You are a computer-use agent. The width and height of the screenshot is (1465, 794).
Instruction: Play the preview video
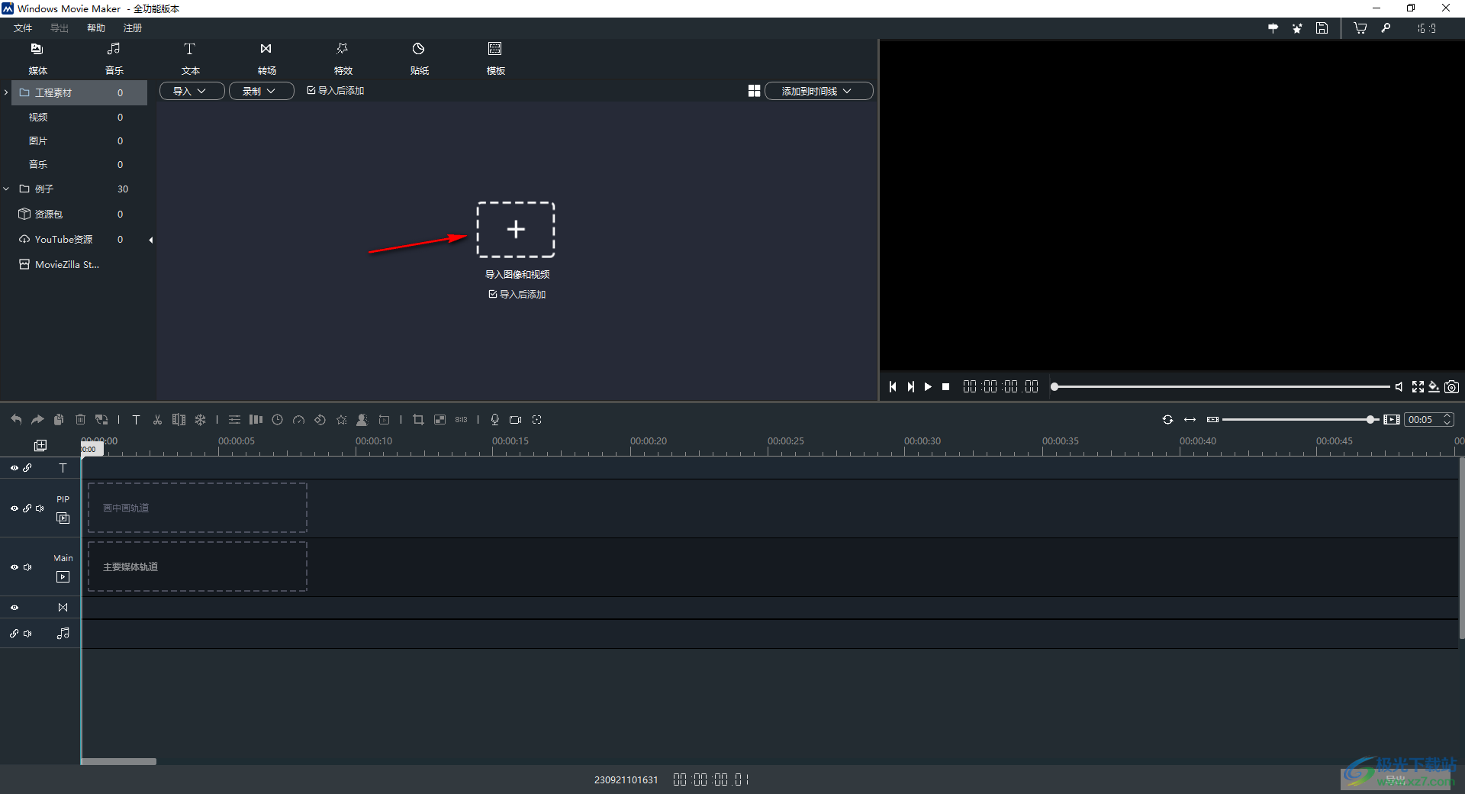click(928, 387)
